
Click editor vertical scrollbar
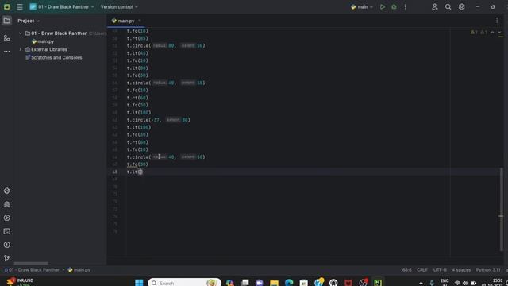(x=501, y=209)
